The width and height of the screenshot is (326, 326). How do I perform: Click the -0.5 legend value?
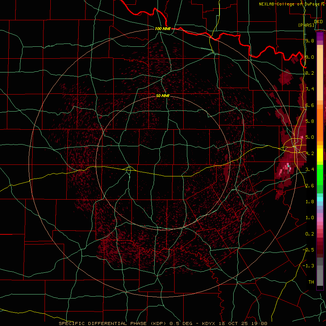(x=309, y=250)
